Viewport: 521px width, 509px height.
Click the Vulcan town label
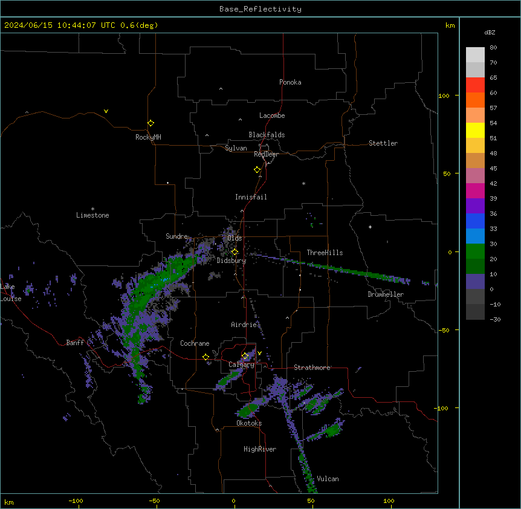pyautogui.click(x=328, y=479)
